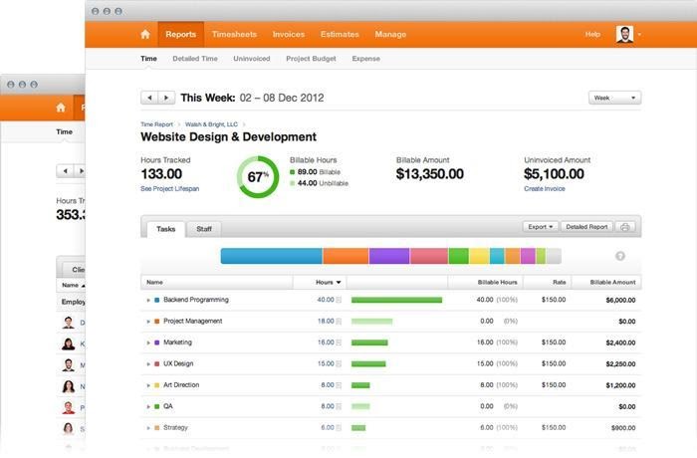Screen dimensions: 697x458
Task: Open the Walsh & Bright, LLC breadcrumb
Action: 211,124
